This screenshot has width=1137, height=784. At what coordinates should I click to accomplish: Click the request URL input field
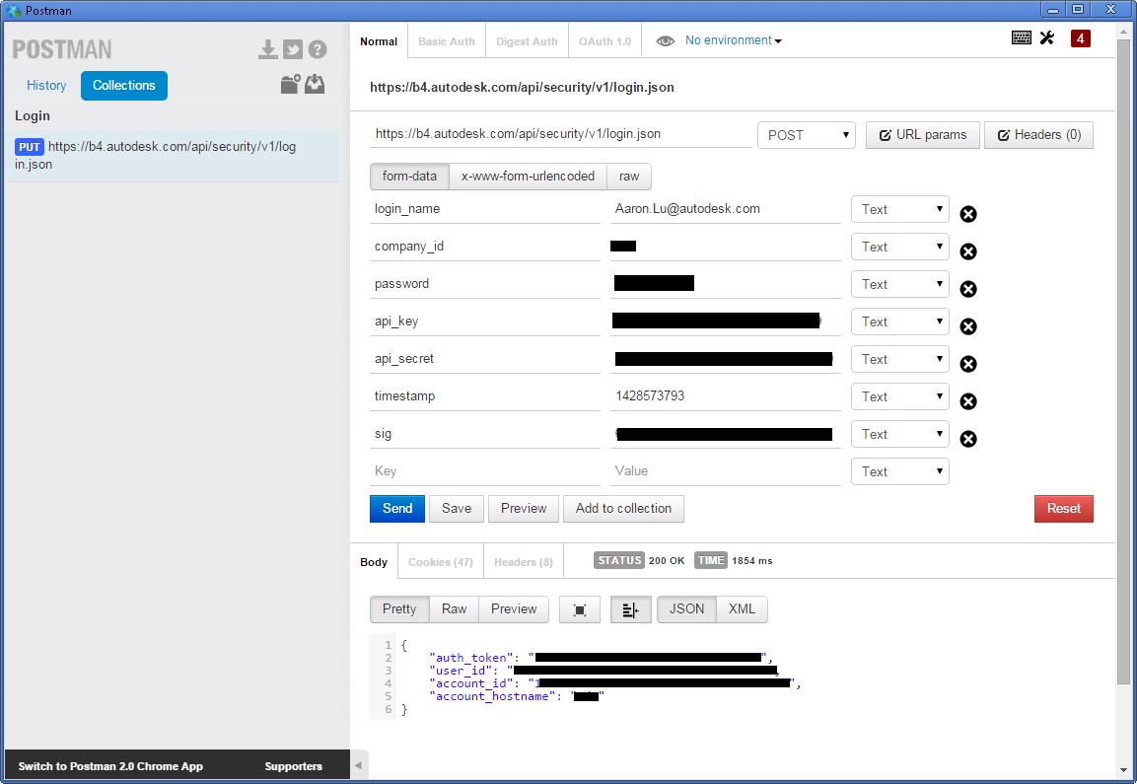(x=560, y=134)
